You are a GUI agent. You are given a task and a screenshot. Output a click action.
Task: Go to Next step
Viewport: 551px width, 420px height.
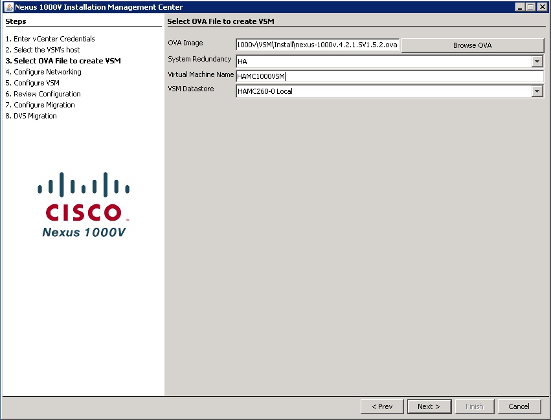point(429,406)
